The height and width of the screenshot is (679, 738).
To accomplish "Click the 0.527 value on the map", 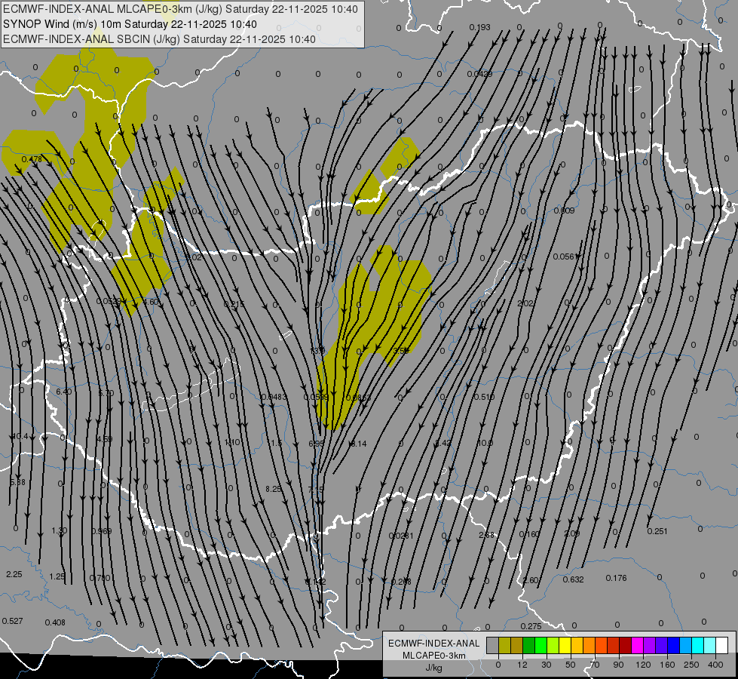I will tap(12, 621).
